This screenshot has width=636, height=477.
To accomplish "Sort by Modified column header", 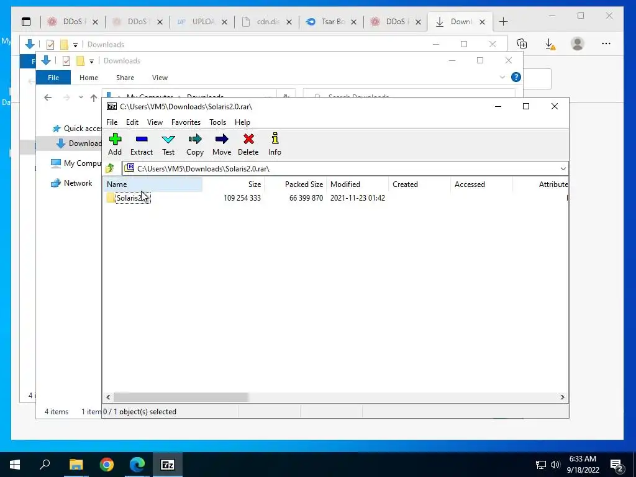I will tap(357, 184).
